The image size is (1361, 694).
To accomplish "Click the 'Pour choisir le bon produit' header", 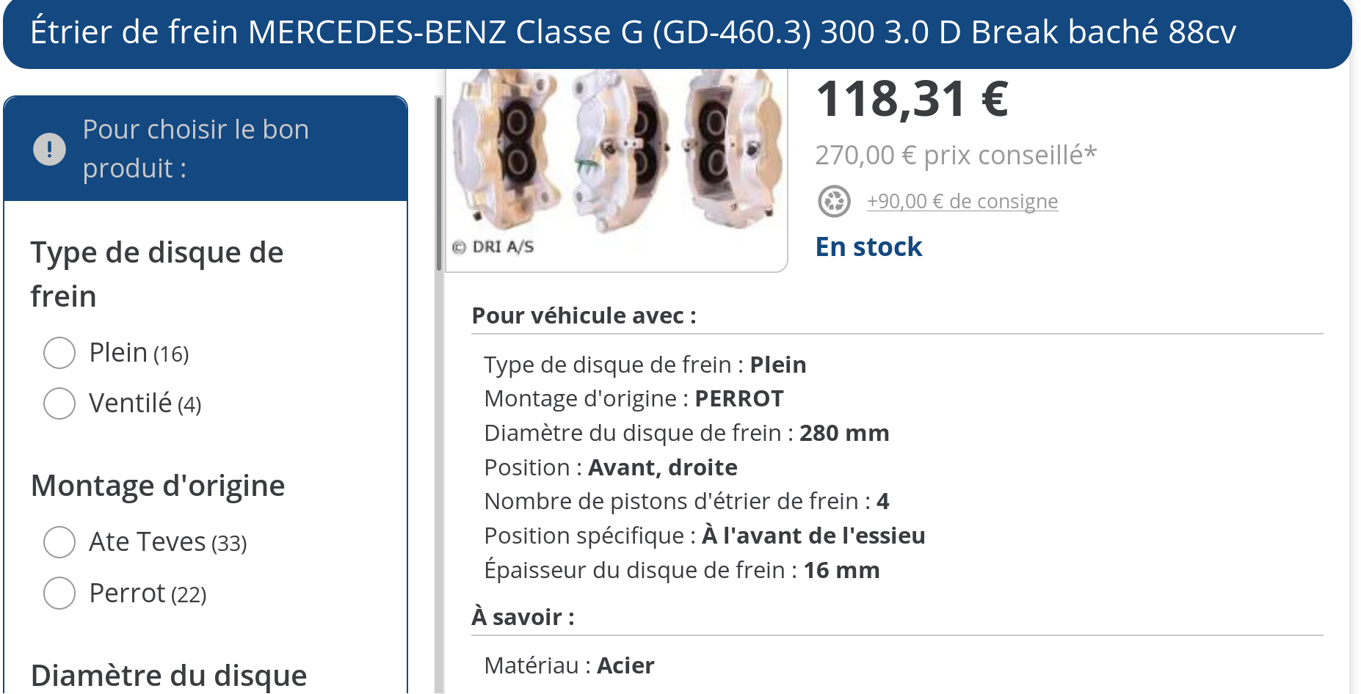I will click(196, 149).
